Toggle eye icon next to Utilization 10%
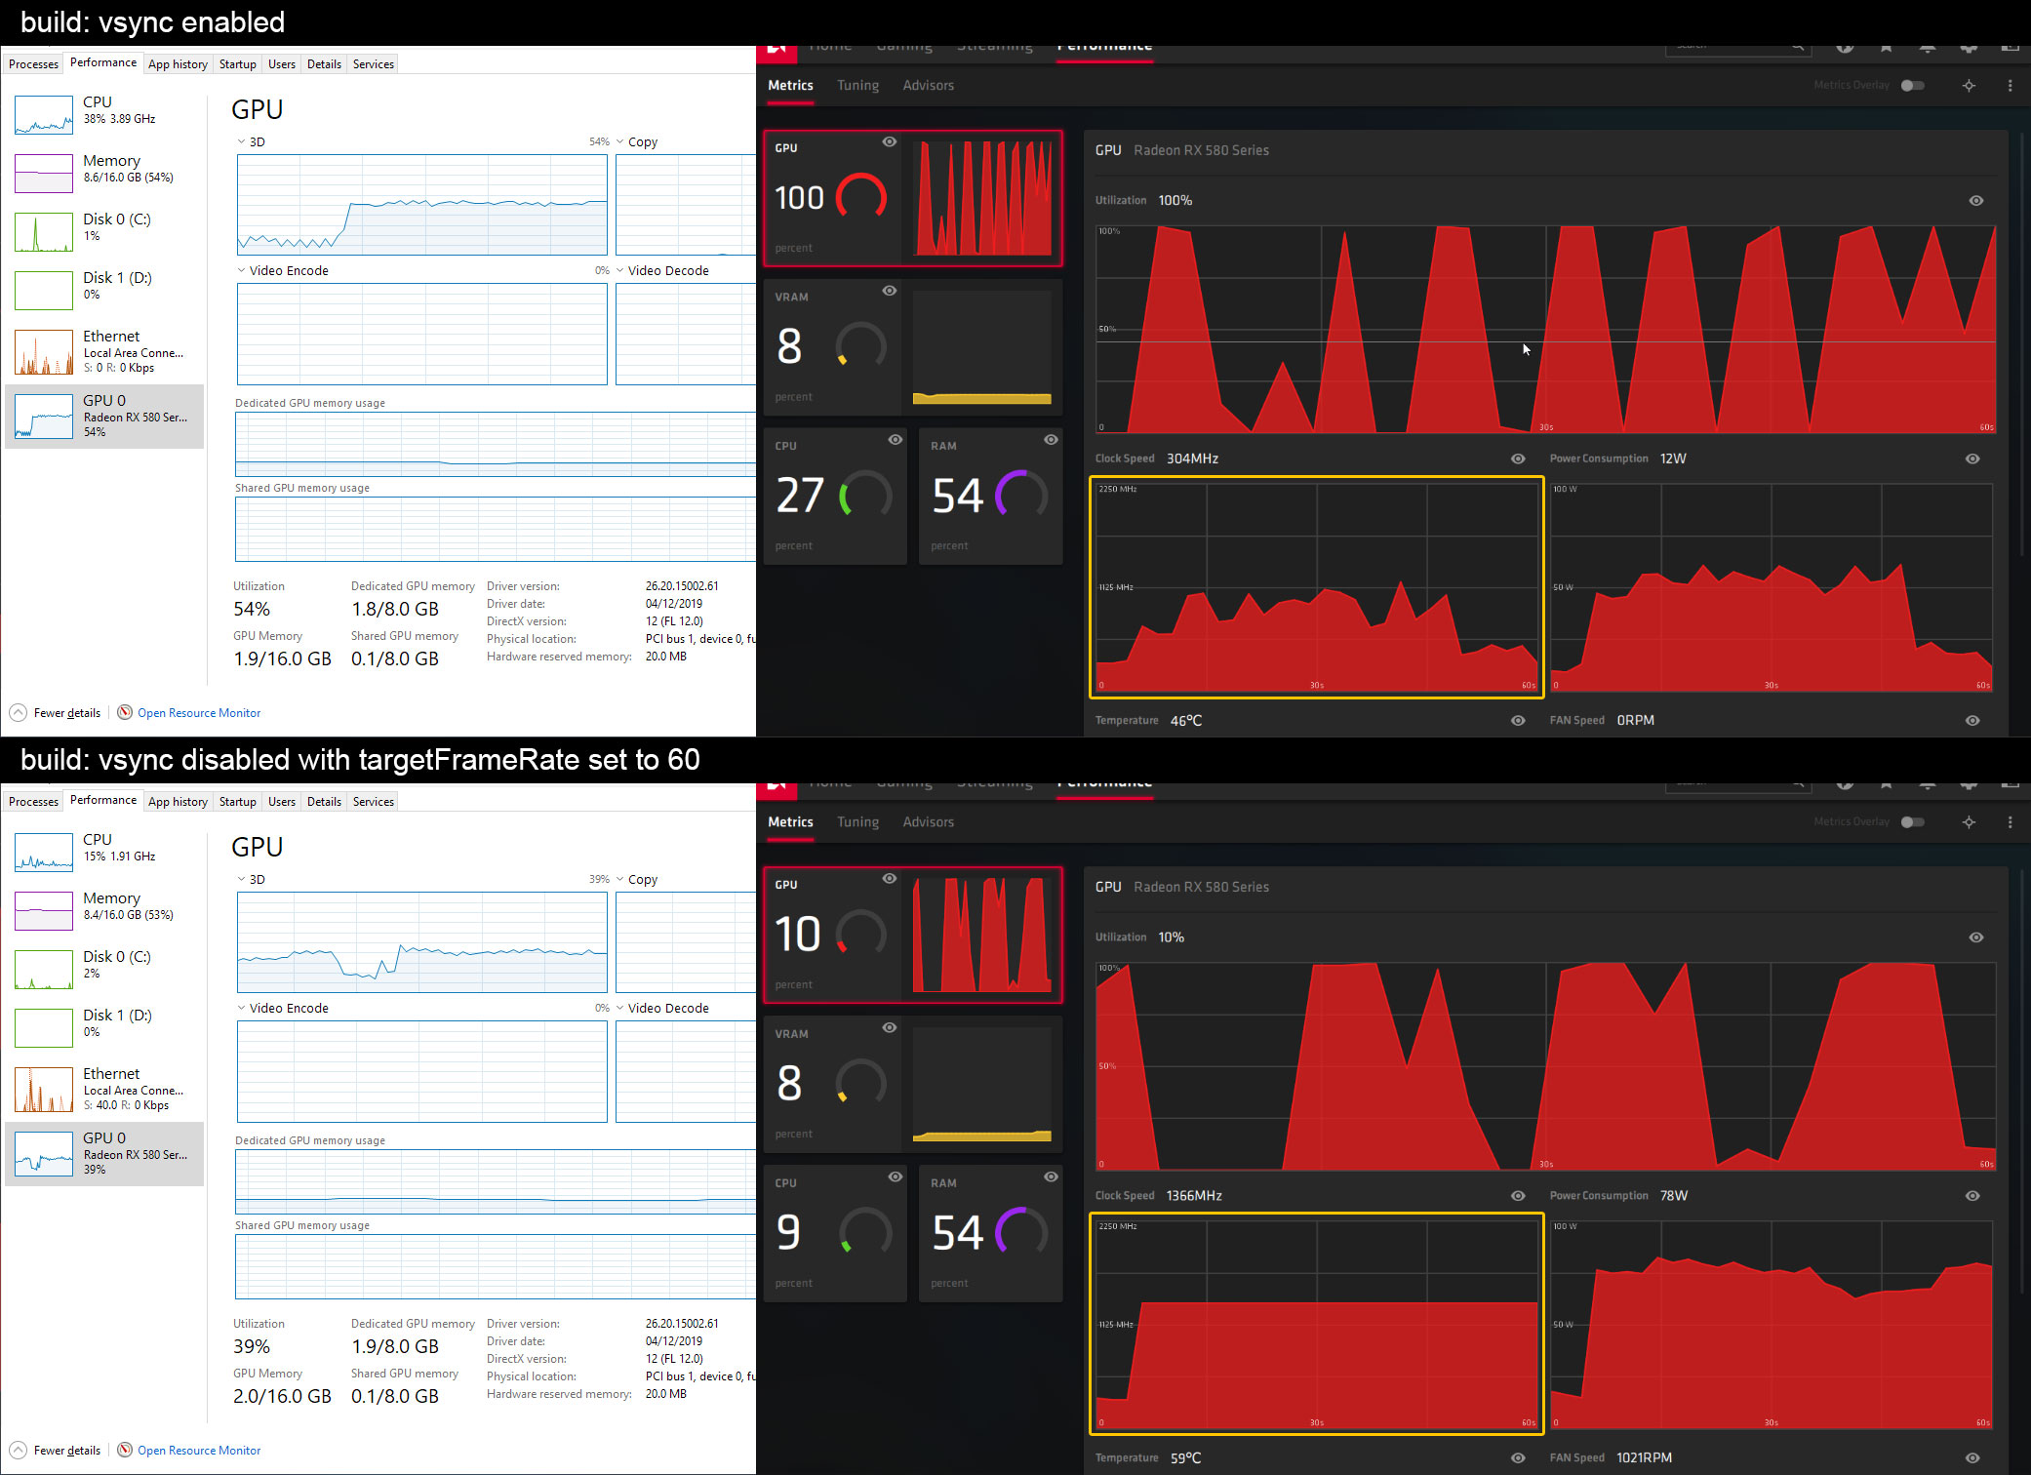 point(1976,937)
